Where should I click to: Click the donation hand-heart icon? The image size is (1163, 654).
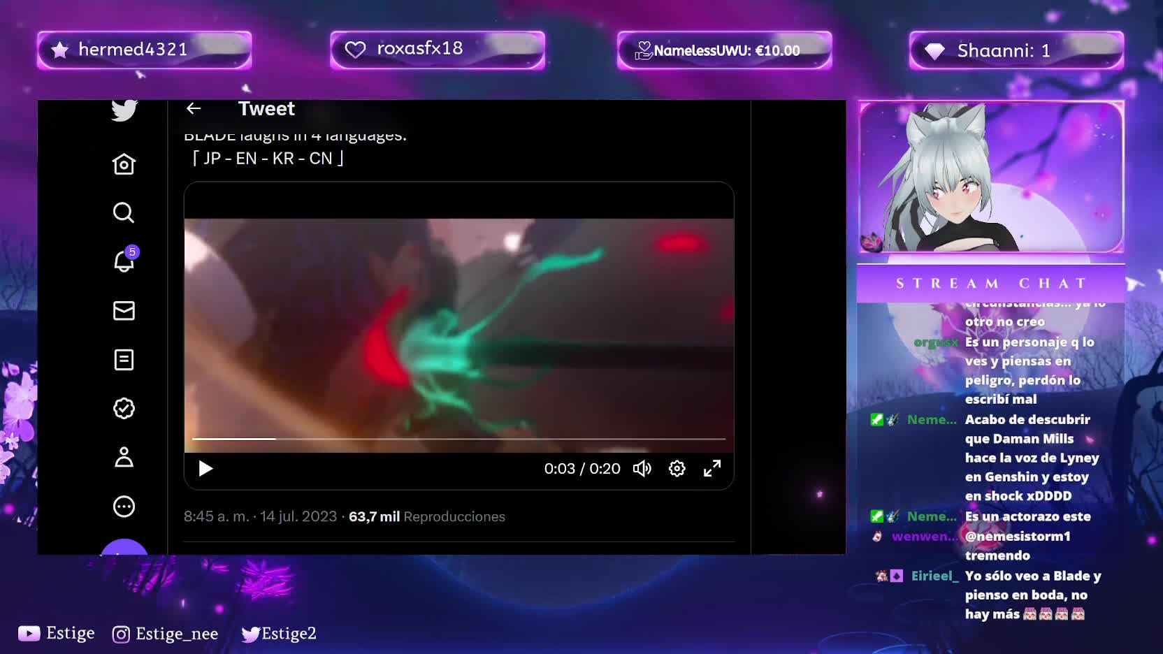[x=643, y=50]
